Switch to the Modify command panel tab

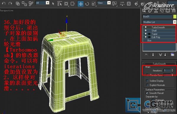coord(150,11)
